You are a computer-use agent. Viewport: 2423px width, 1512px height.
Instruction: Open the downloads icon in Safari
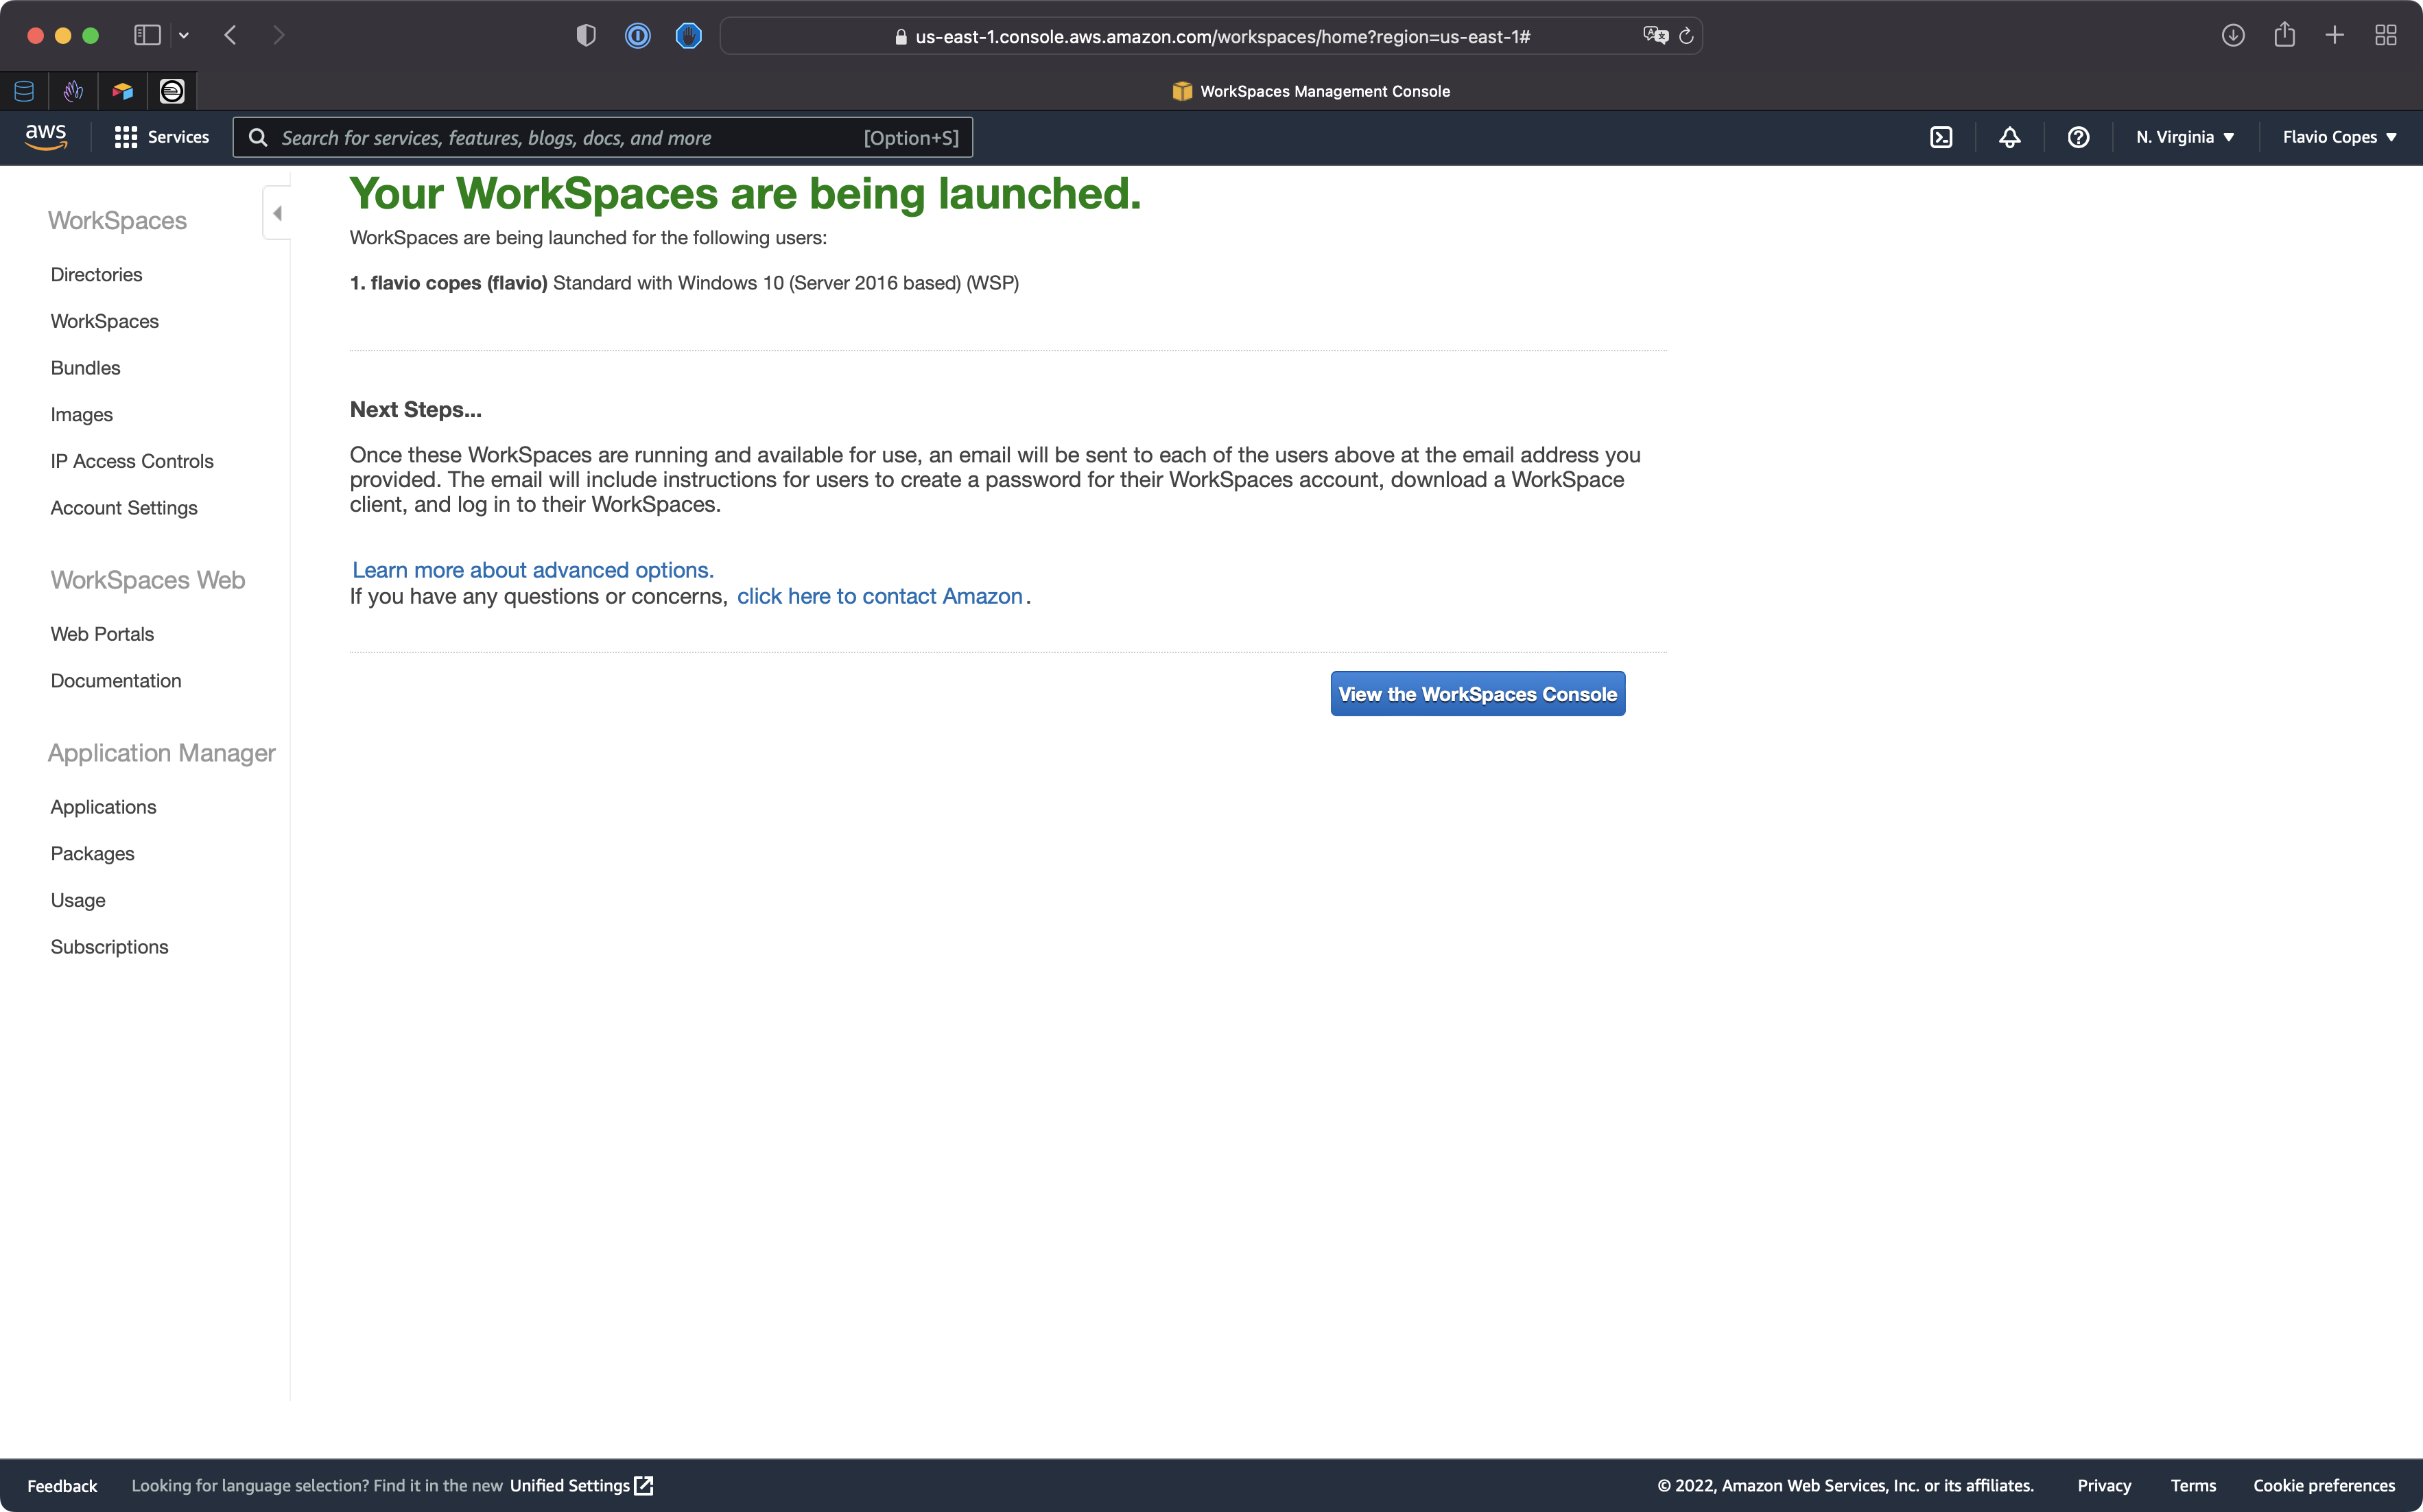2233,35
